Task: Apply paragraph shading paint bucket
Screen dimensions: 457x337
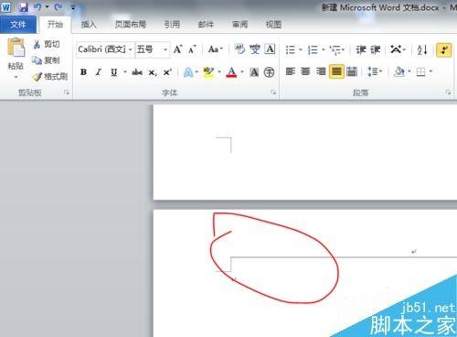Action: [399, 71]
